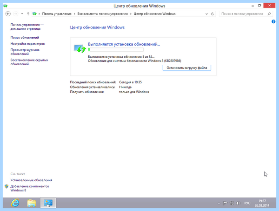Go back with the Back arrow
279x211 pixels.
tap(8, 14)
